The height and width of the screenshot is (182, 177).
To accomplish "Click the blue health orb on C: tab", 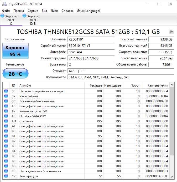I will coord(2,16).
